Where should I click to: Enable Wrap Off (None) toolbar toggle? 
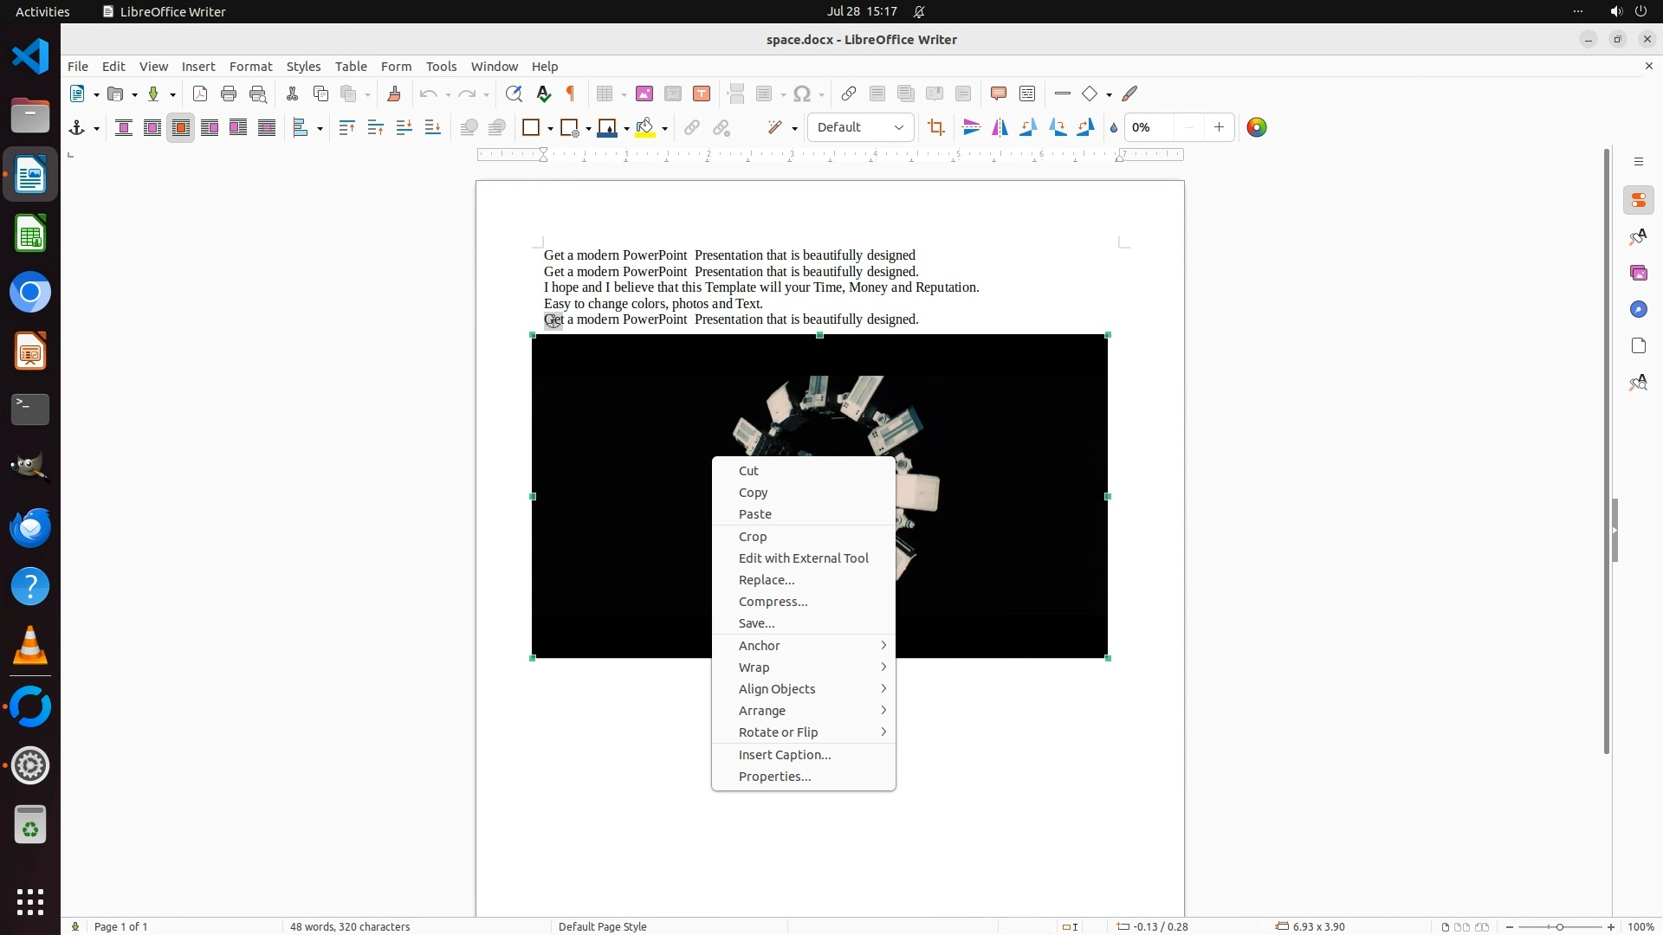[124, 128]
